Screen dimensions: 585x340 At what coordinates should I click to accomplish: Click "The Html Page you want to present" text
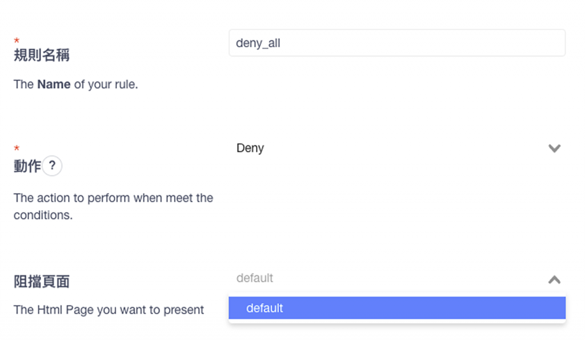coord(109,310)
